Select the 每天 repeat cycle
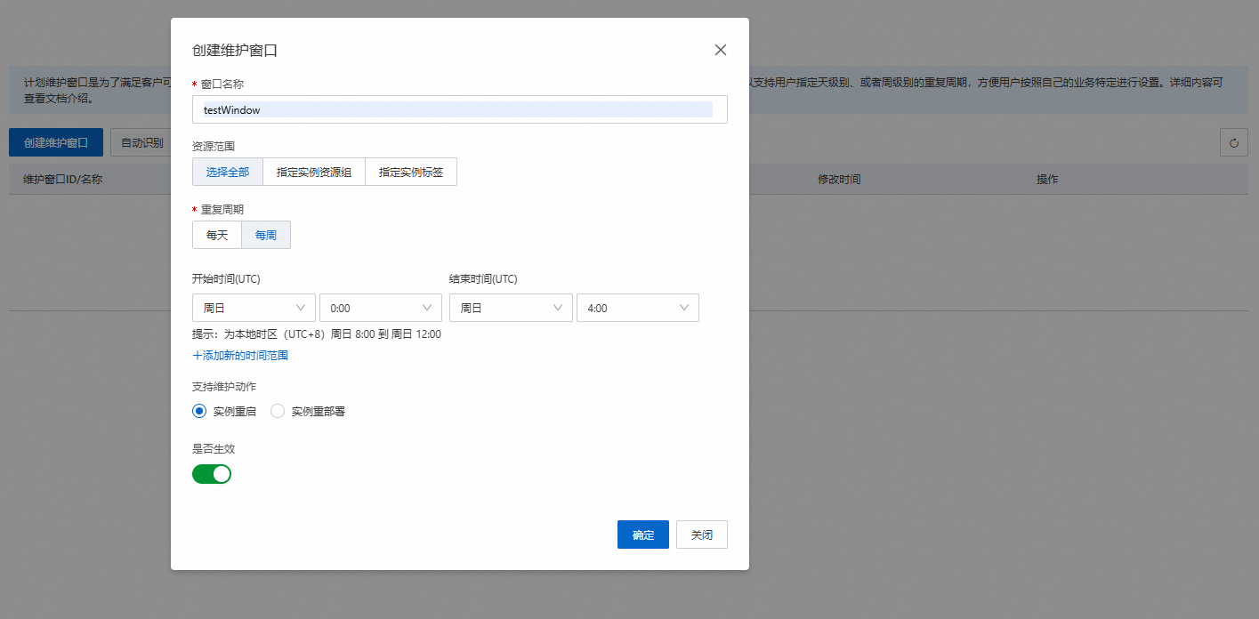 (217, 235)
